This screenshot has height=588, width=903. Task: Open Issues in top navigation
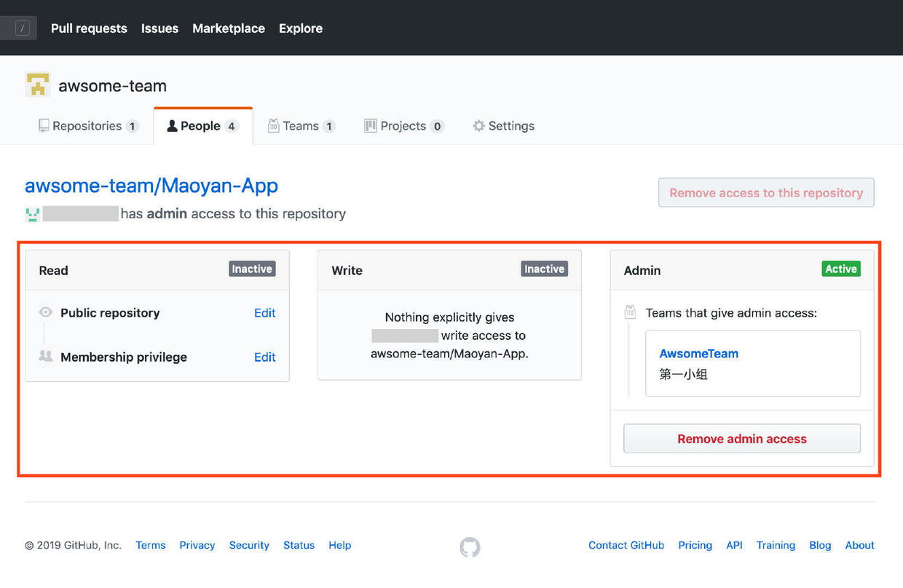159,28
